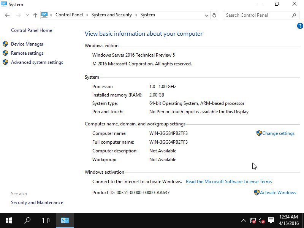Click the shield icon beside Activate Windows
Screen dimensions: 304x228
[257, 193]
